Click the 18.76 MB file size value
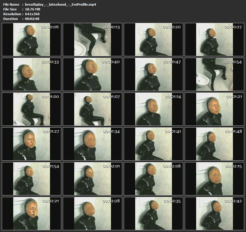Screen dimensions: 246x232 pos(32,9)
